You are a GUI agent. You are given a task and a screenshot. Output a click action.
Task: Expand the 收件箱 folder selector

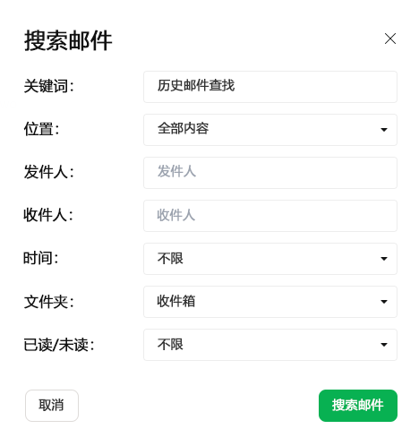(270, 302)
